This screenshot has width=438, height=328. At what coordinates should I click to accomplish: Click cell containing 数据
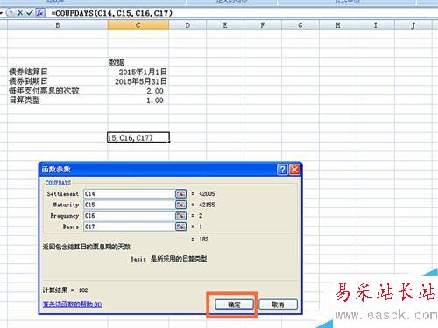click(138, 62)
